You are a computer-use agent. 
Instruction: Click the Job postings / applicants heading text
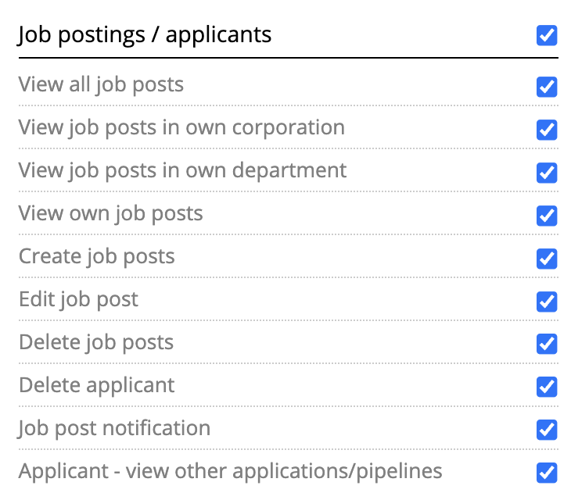coord(145,35)
